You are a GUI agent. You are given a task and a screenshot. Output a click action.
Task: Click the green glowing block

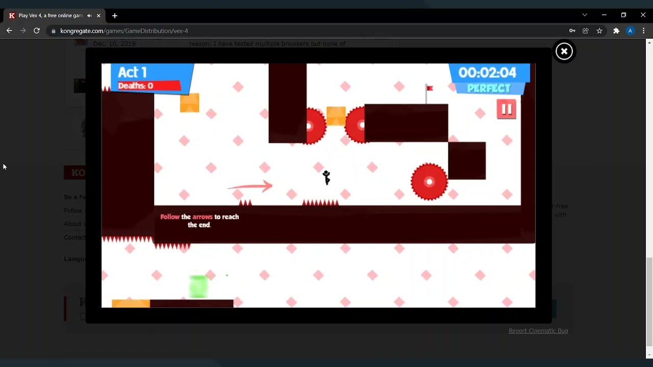198,286
